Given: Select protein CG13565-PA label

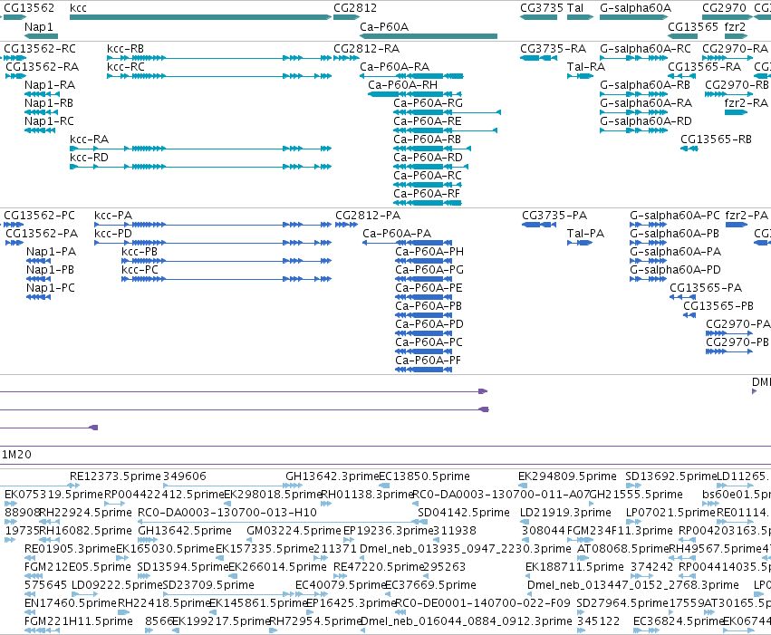Looking at the screenshot, I should coord(706,288).
